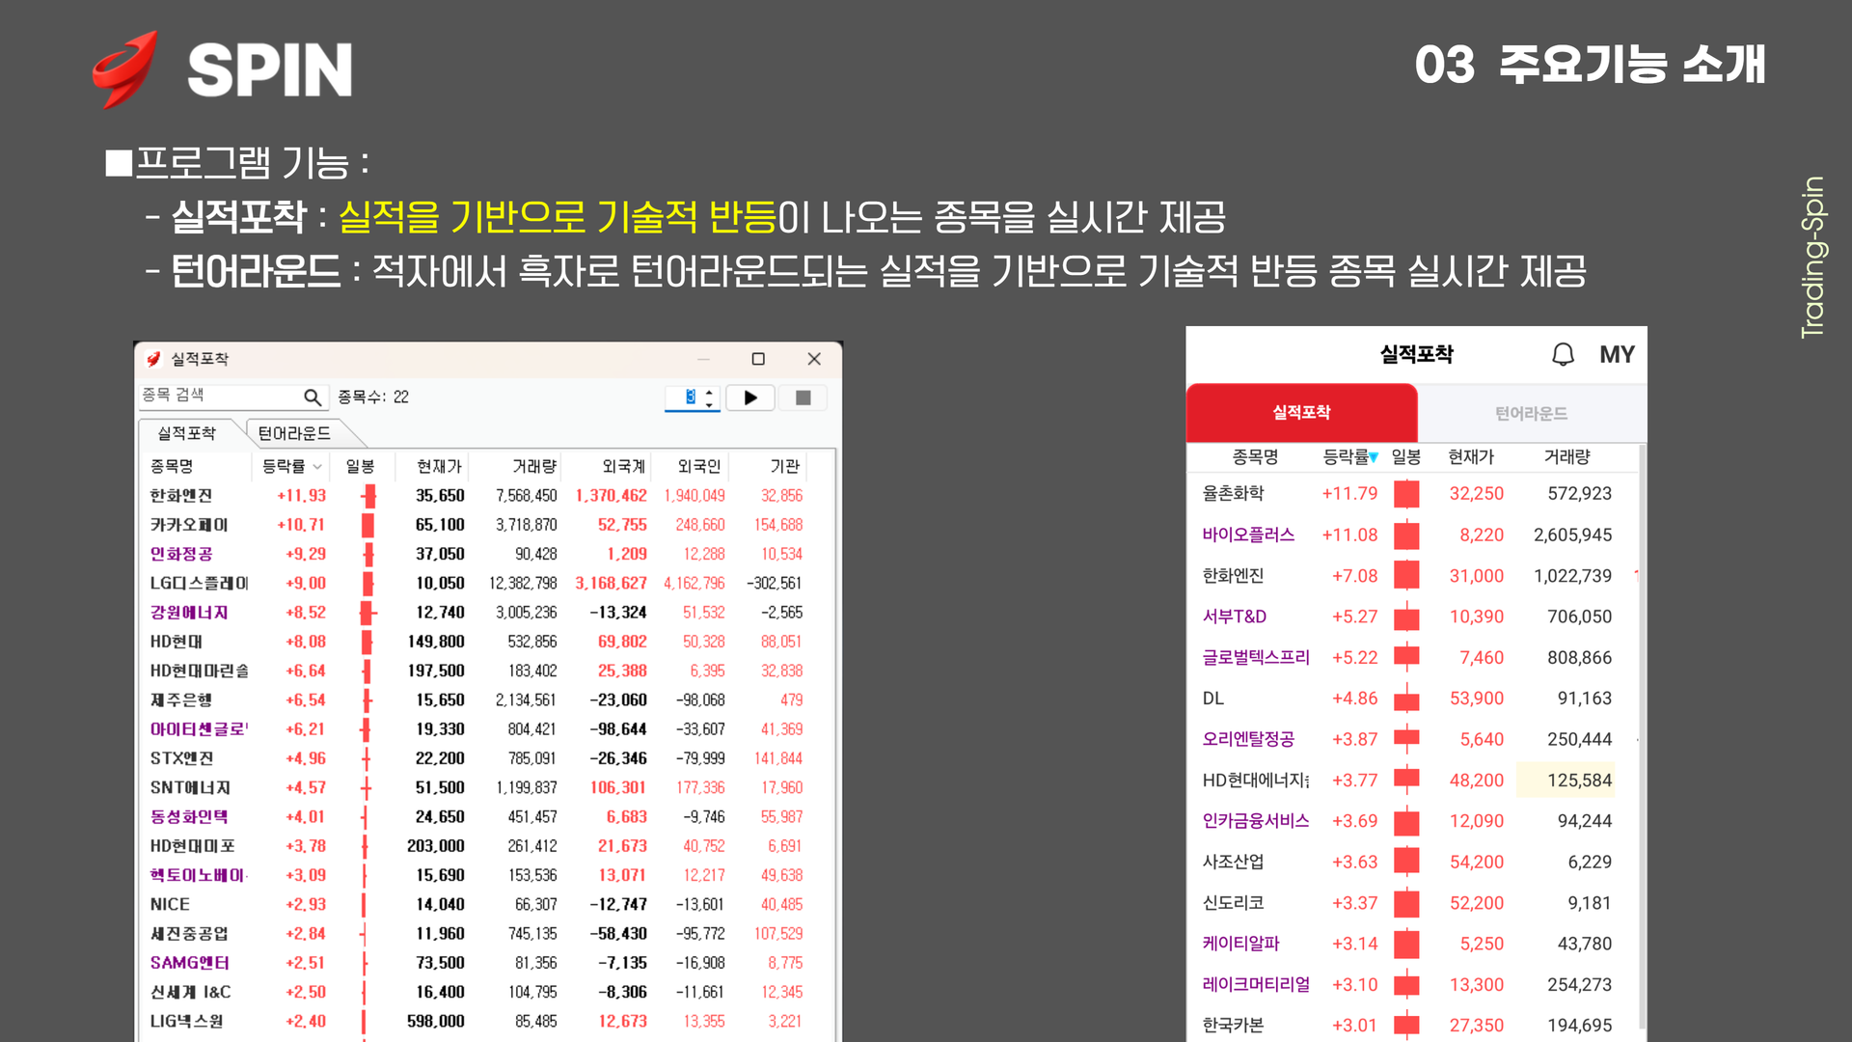Screen dimensions: 1852x1042
Task: Click 등락률 sort arrow in mobile panel
Action: [1373, 457]
